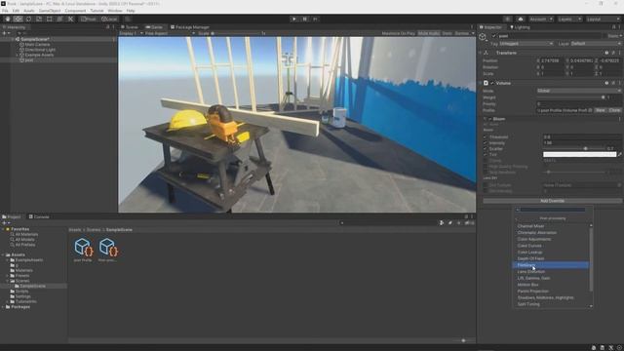The image size is (624, 351).
Task: Click the Position X field
Action: click(551, 60)
